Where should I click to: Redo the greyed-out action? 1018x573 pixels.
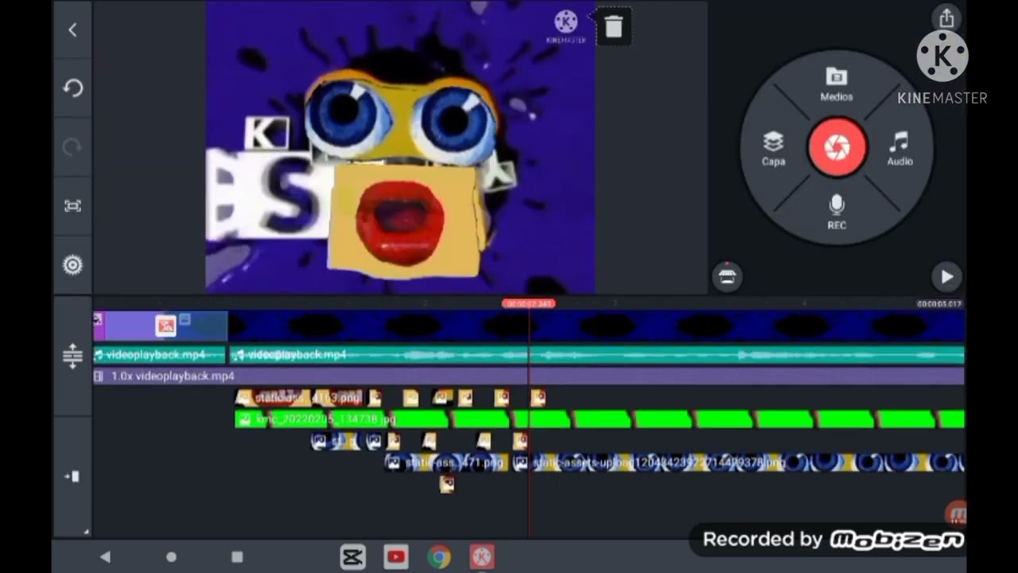72,147
